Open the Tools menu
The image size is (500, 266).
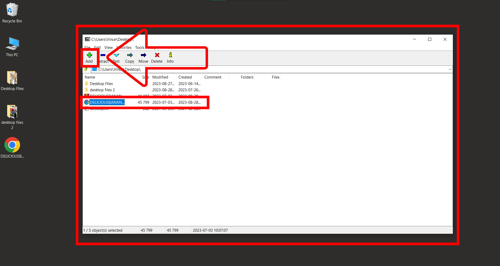(140, 47)
